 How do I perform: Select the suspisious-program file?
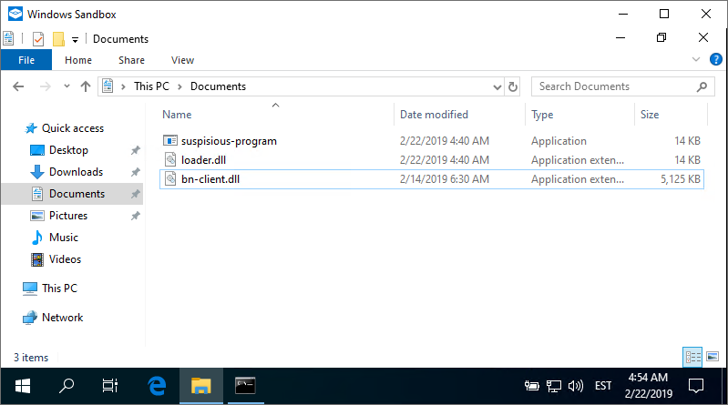point(432,140)
